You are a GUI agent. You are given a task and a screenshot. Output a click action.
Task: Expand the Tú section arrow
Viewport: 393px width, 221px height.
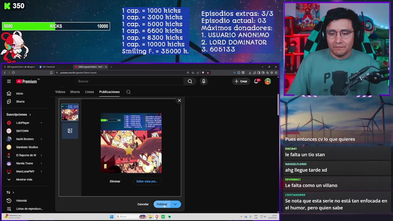pos(13,192)
